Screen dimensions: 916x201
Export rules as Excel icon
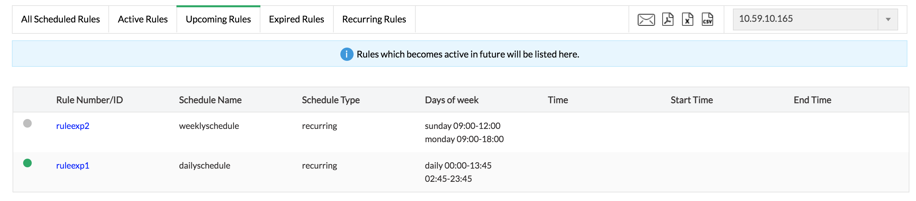click(x=687, y=20)
